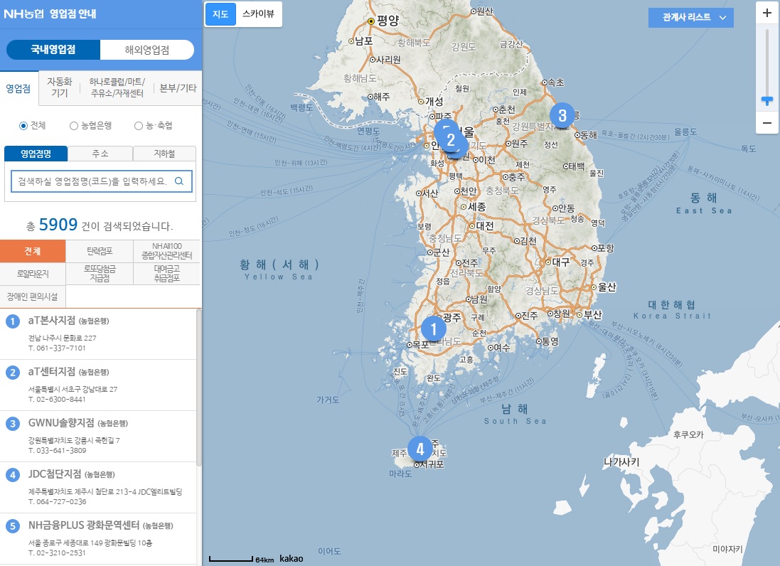
Task: Open the 본부/기타 tab
Action: click(x=178, y=88)
